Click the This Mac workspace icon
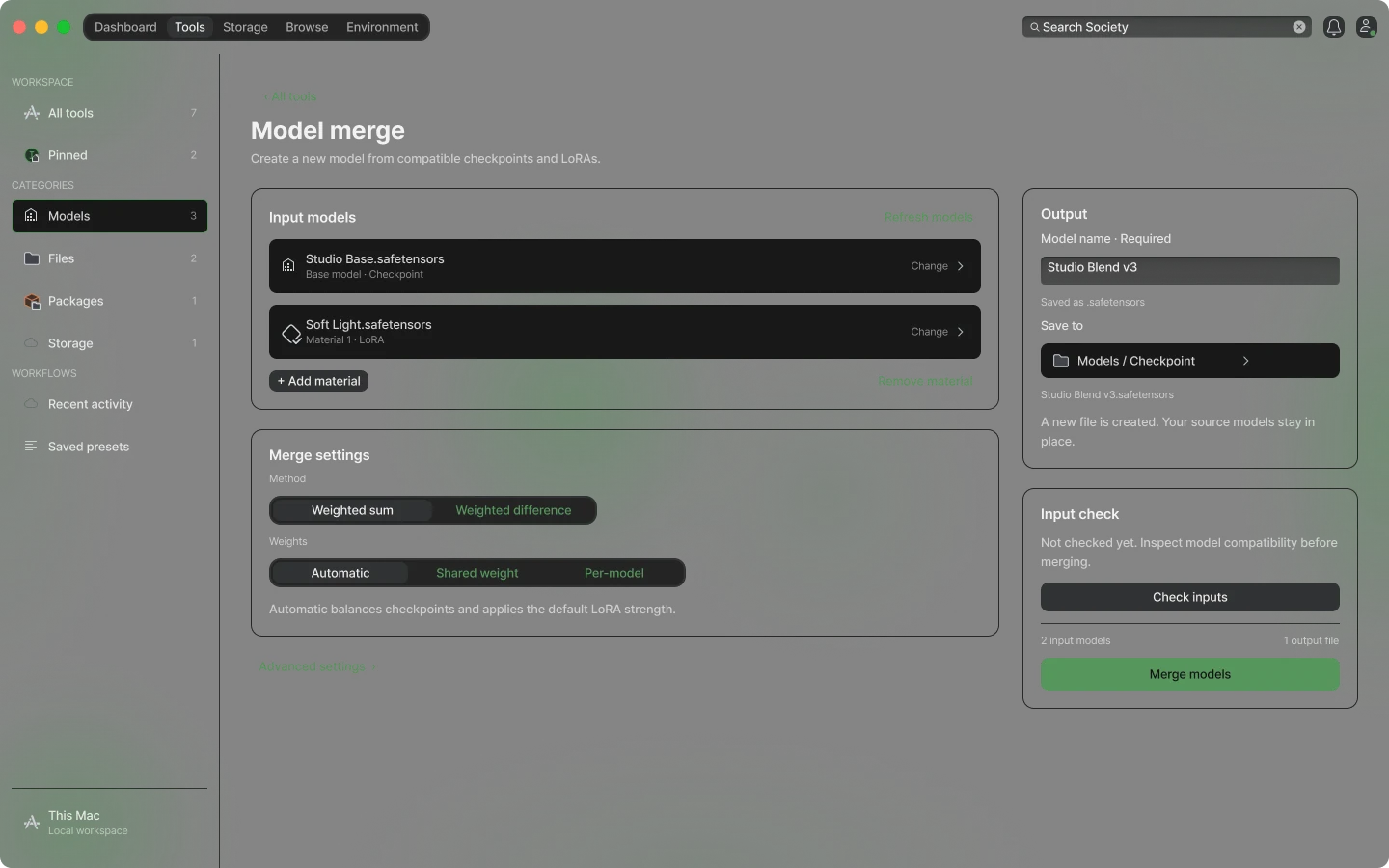Screen dimensions: 1389x868 coord(32,823)
